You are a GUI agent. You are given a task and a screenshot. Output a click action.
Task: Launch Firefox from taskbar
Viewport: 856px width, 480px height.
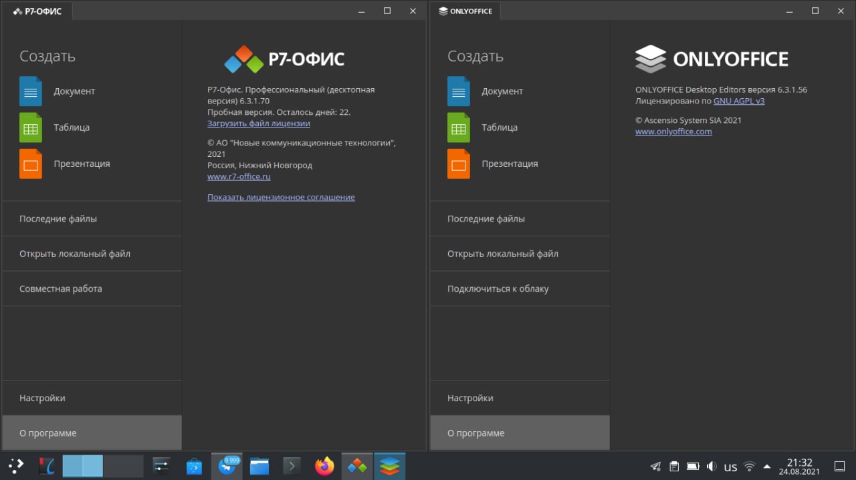point(324,466)
